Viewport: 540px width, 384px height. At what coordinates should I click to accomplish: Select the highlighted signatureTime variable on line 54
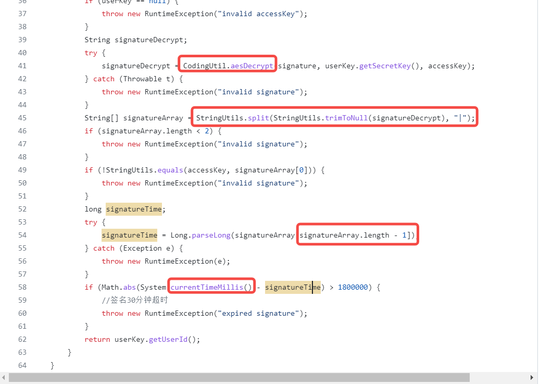pyautogui.click(x=129, y=235)
